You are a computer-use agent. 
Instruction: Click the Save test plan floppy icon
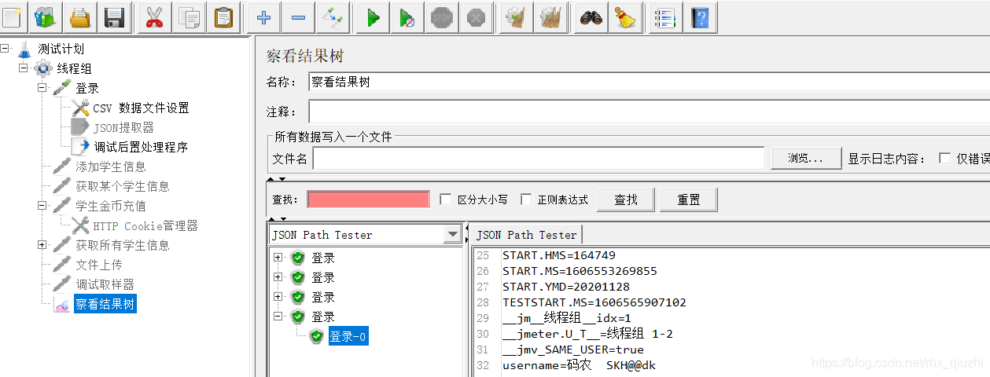pyautogui.click(x=115, y=17)
